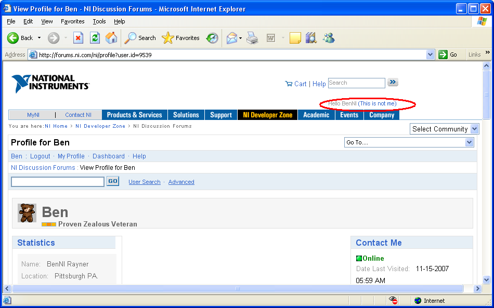Click the Logout link
The height and width of the screenshot is (308, 494).
40,156
